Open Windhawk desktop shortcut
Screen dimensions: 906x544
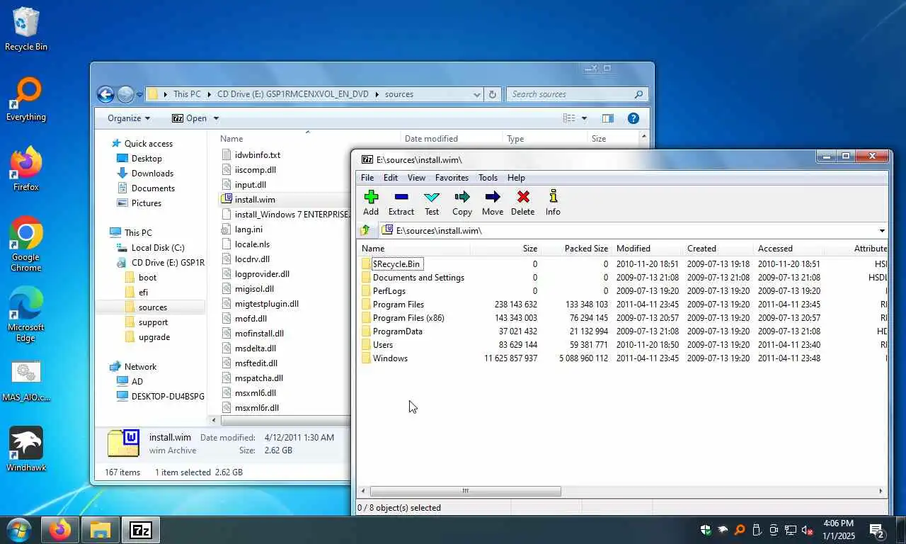26,449
